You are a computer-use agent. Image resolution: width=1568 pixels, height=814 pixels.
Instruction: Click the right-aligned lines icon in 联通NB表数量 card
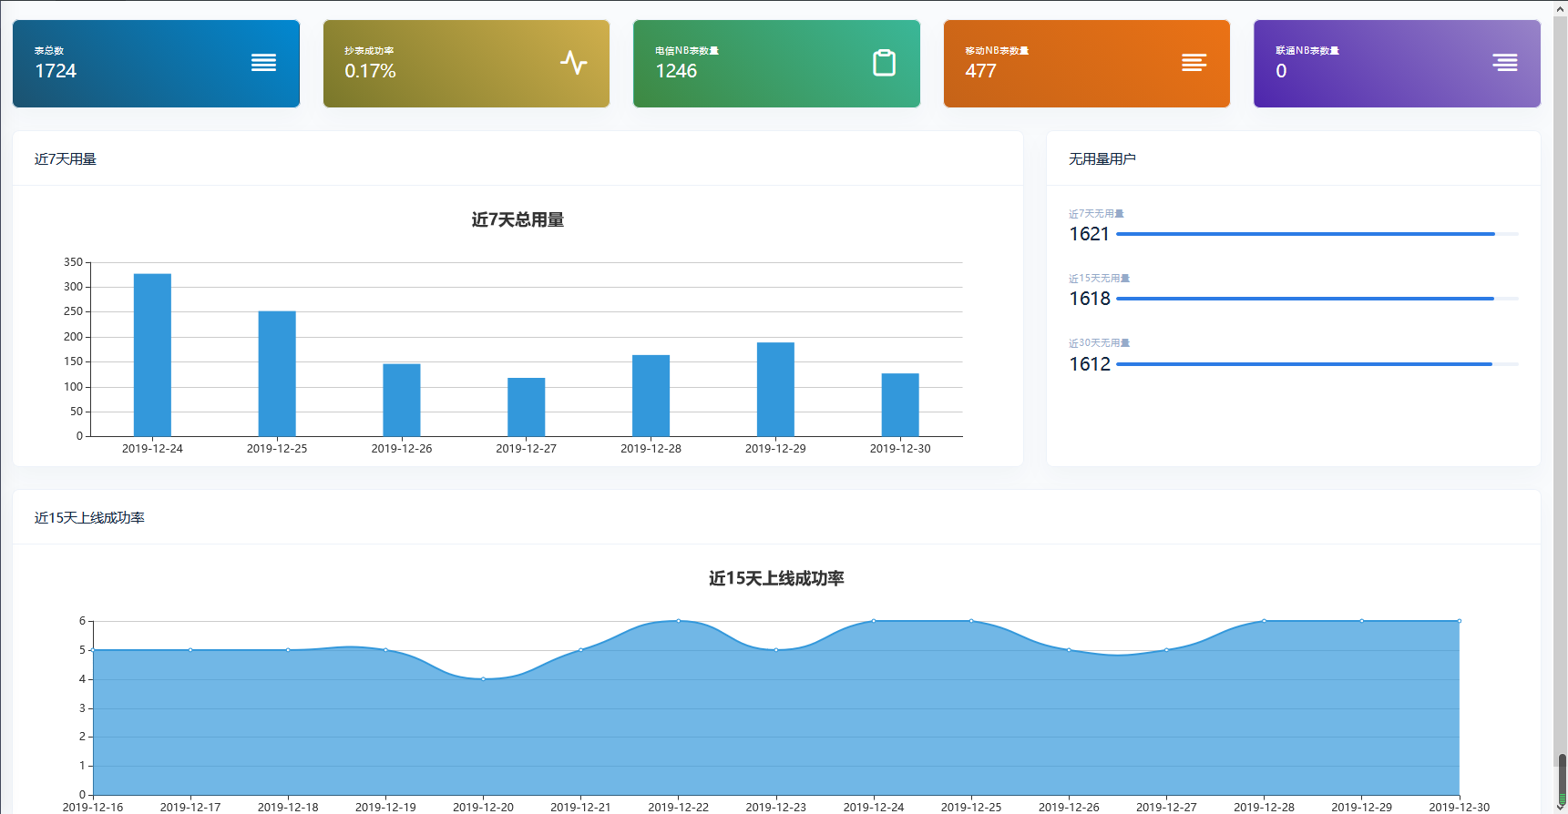pyautogui.click(x=1504, y=63)
